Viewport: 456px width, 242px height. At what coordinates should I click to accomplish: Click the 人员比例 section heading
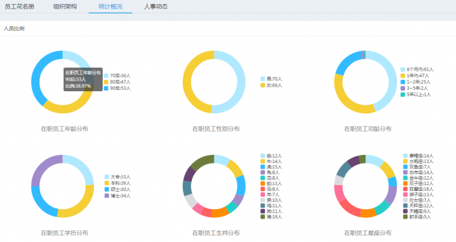point(14,29)
